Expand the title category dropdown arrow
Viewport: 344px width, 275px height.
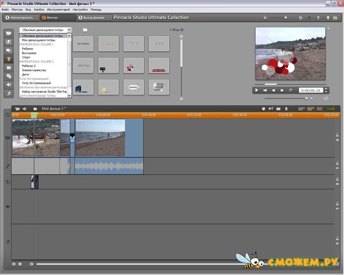[69, 30]
